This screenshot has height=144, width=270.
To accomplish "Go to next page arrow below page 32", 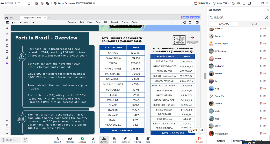I will click(x=7, y=133).
